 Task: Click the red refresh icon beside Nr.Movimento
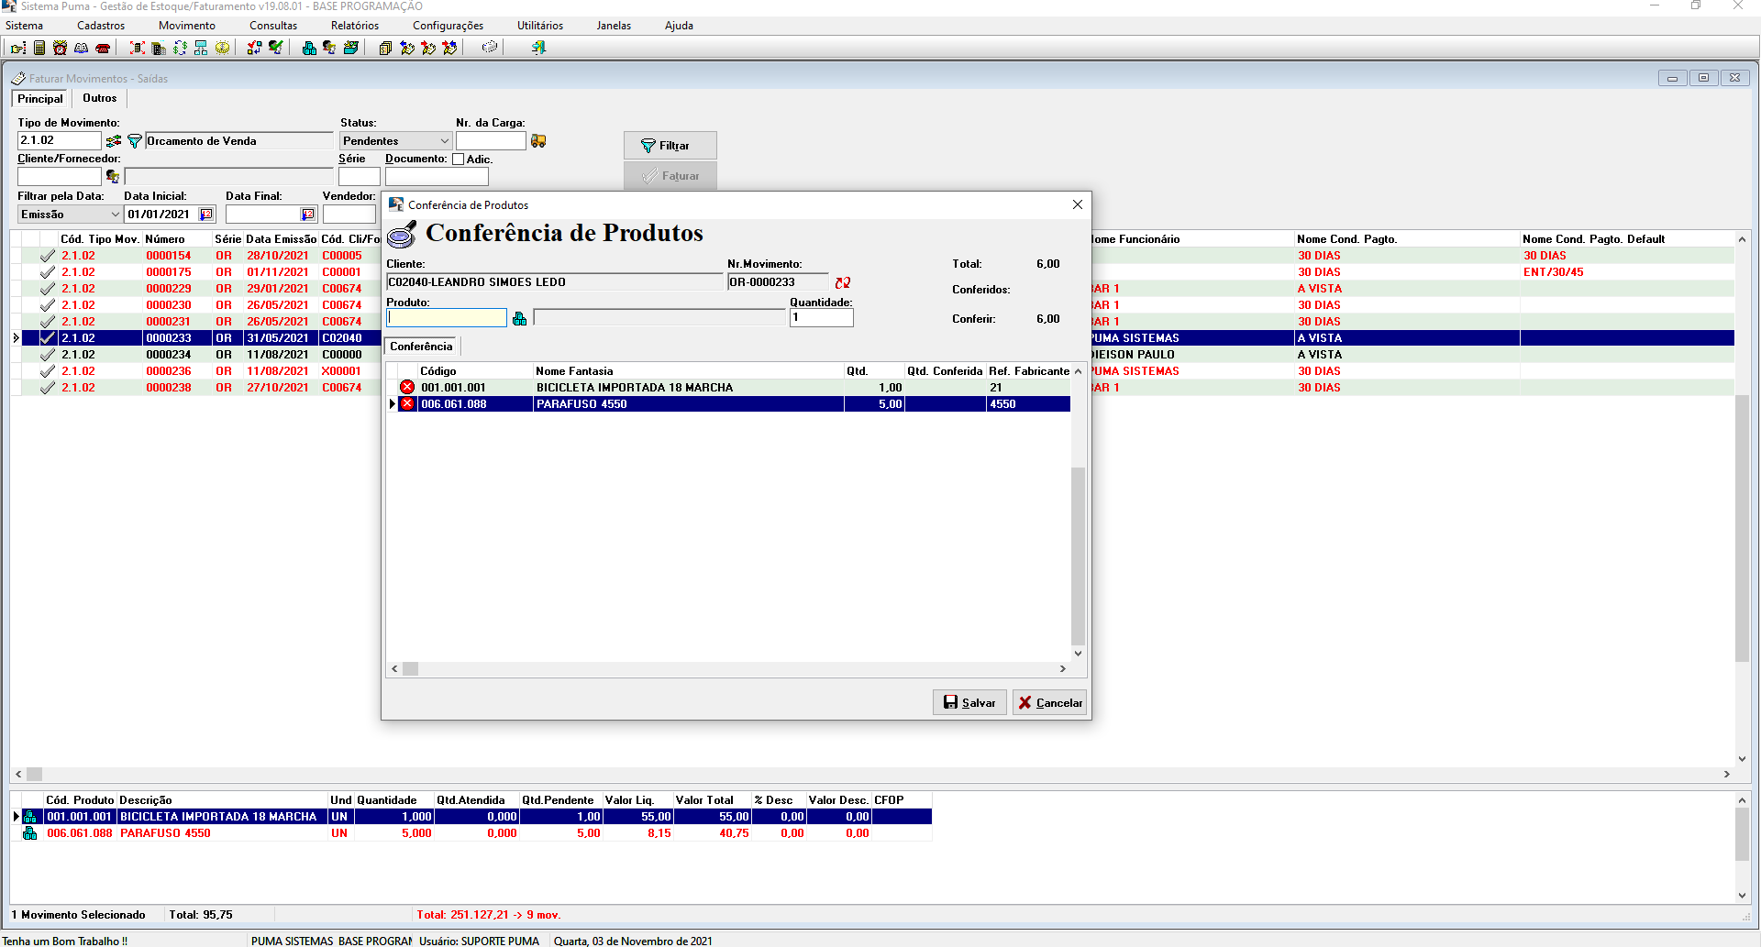(x=843, y=282)
